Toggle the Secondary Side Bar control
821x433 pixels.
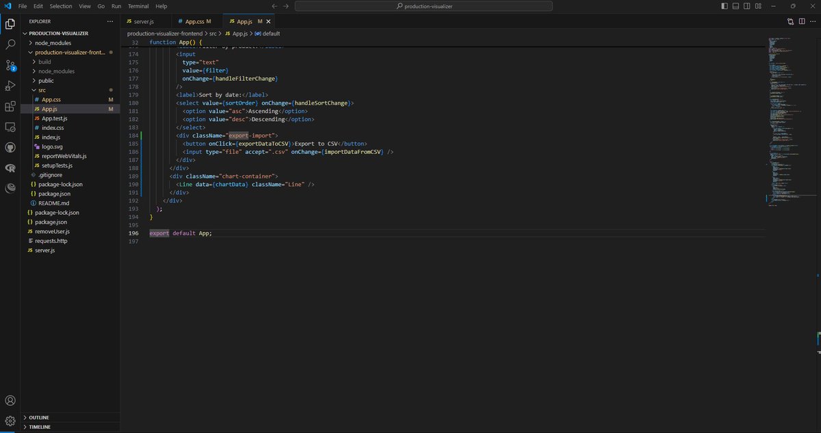point(746,5)
